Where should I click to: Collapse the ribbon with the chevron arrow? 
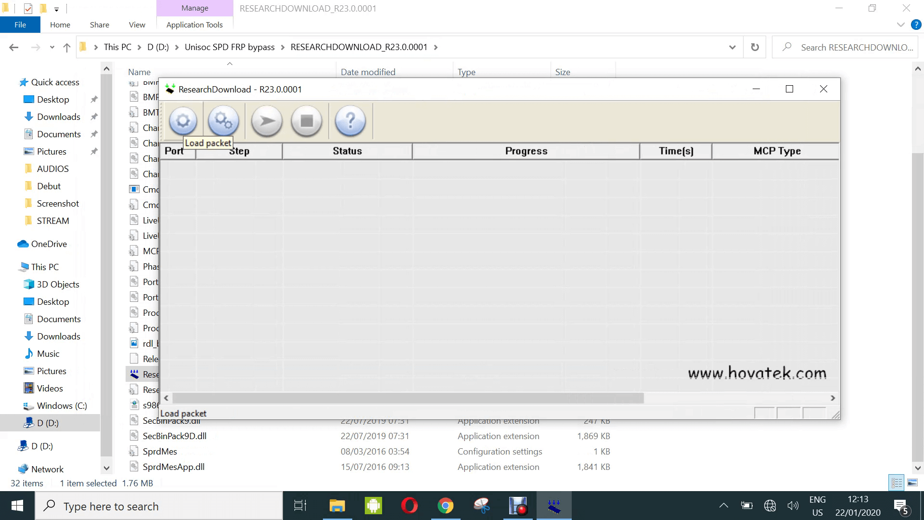(x=900, y=24)
